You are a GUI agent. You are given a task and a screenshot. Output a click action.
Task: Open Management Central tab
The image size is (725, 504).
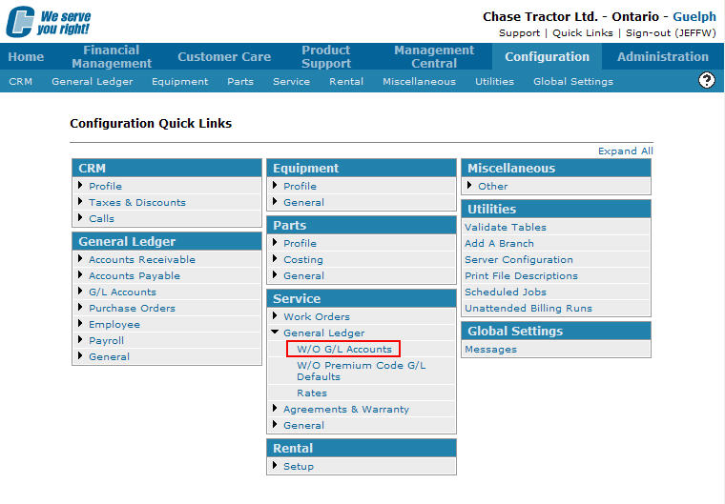click(434, 56)
